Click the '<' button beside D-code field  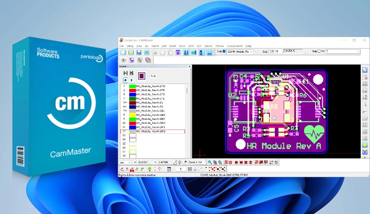[305, 51]
